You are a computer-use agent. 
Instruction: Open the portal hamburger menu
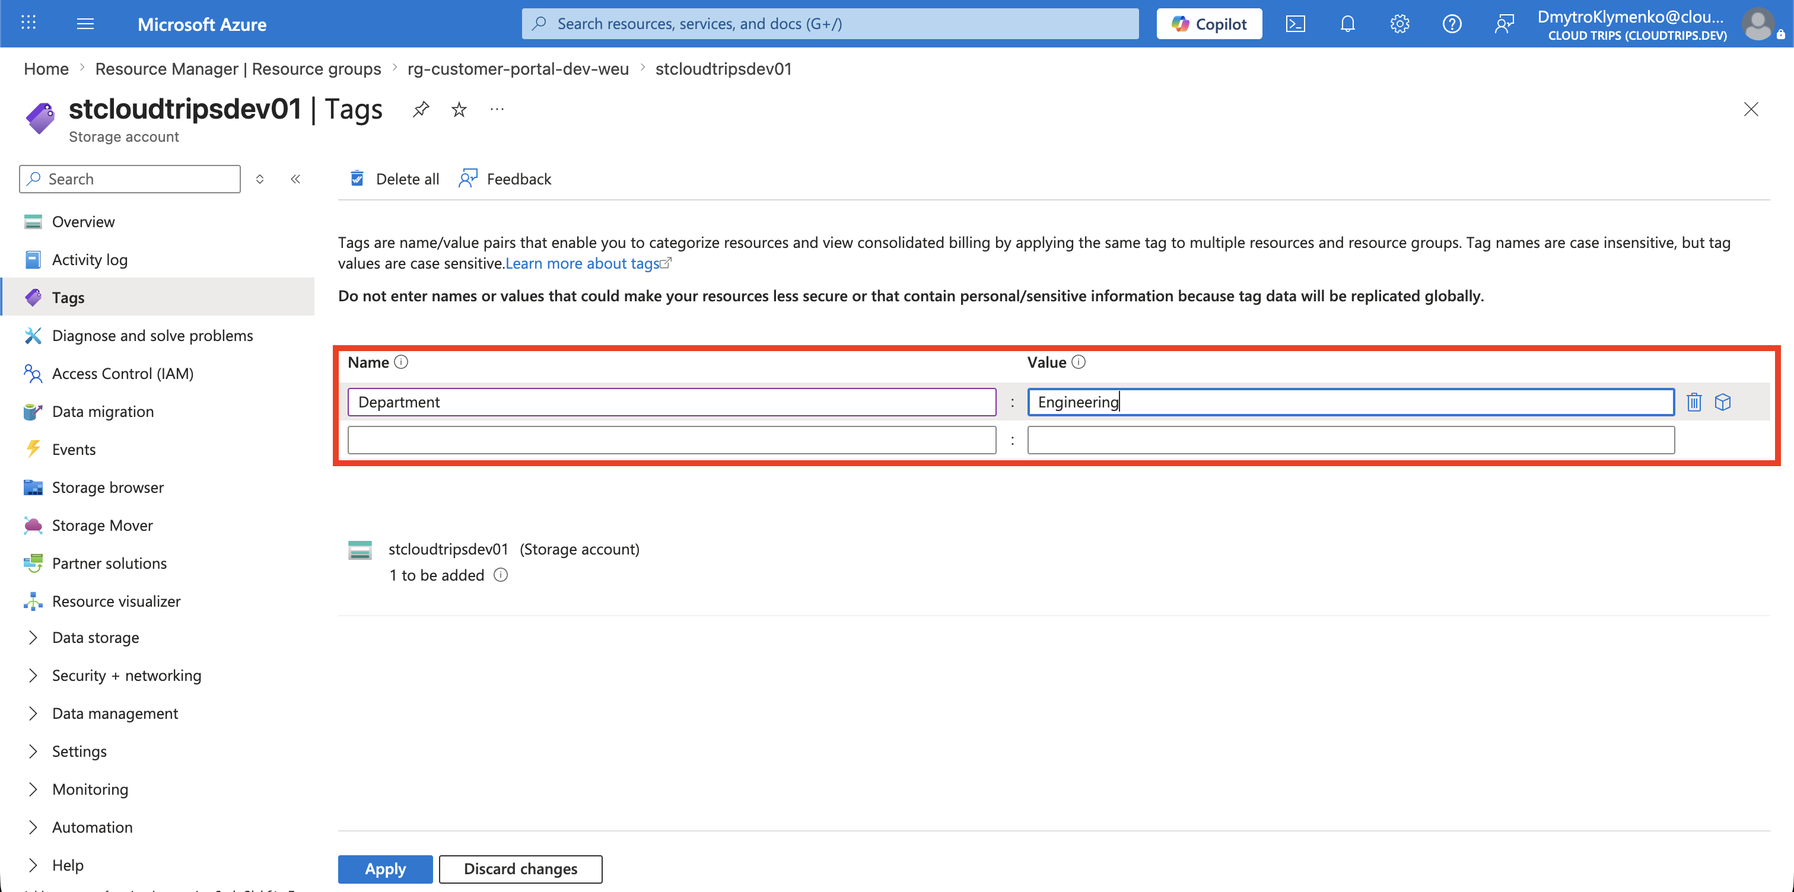85,24
